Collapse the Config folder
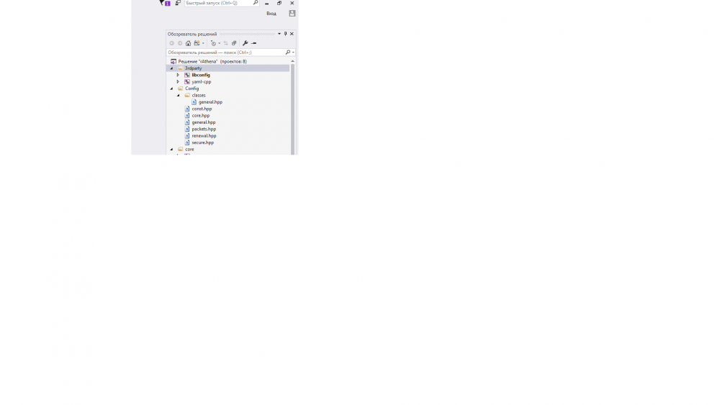 [x=171, y=88]
